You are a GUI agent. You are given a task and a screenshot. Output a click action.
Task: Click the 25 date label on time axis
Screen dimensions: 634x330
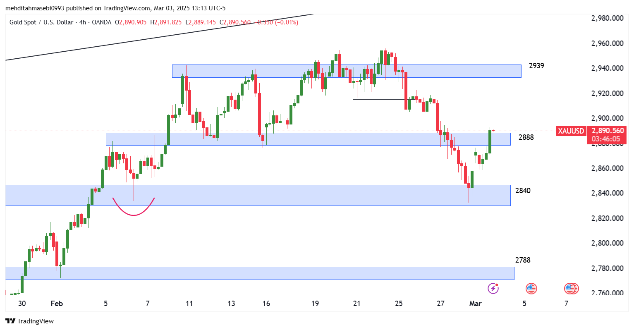[x=399, y=304]
